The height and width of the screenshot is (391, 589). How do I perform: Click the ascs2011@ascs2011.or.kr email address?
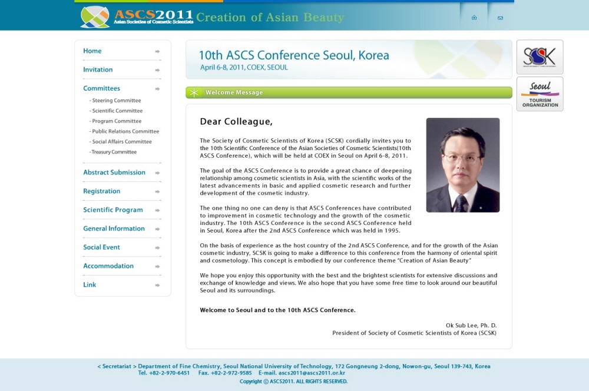pyautogui.click(x=312, y=373)
